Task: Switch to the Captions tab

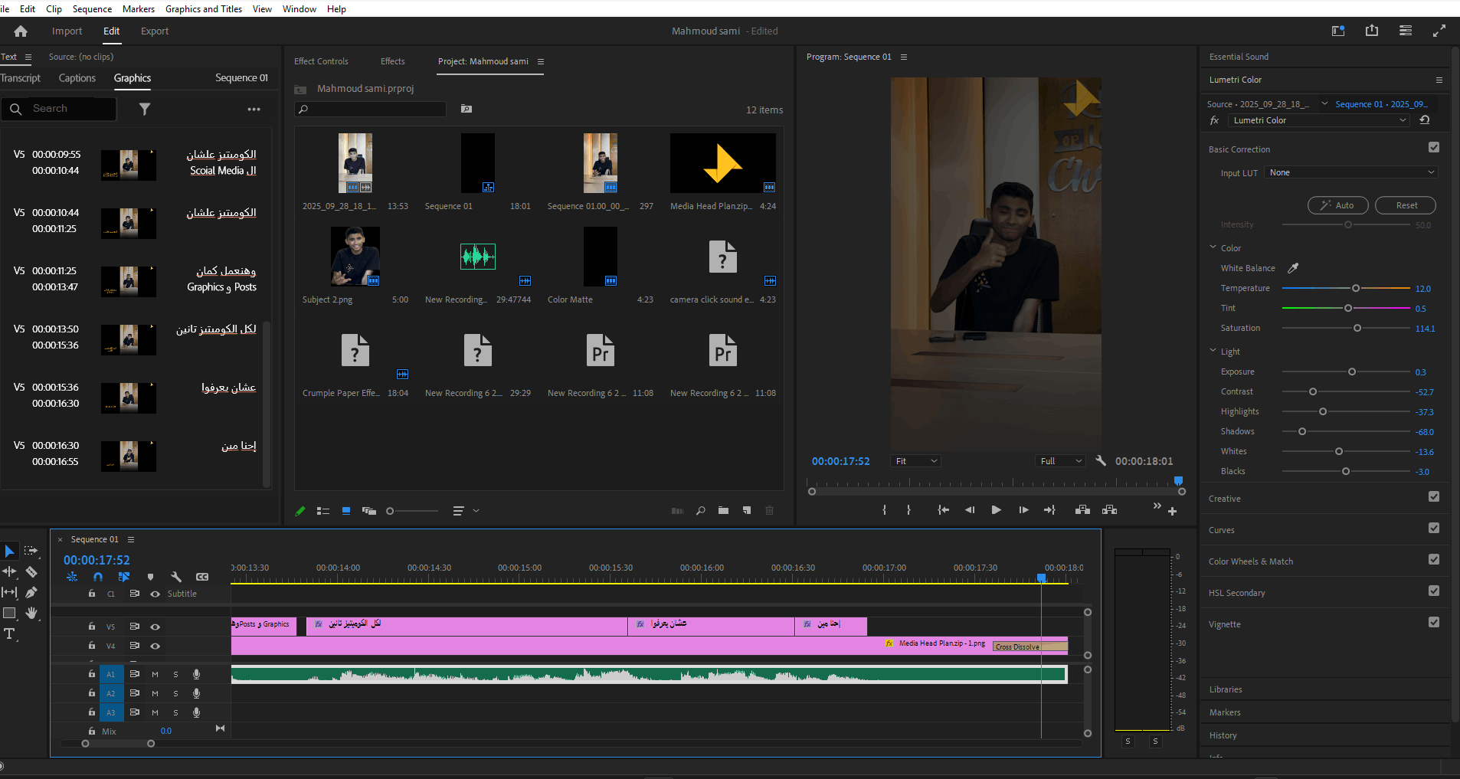Action: (77, 78)
